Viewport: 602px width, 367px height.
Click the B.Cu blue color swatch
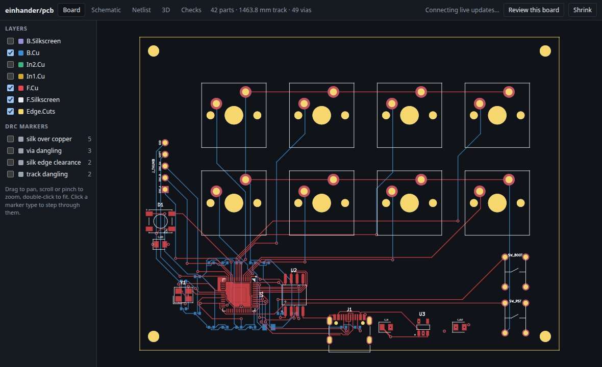(x=21, y=53)
